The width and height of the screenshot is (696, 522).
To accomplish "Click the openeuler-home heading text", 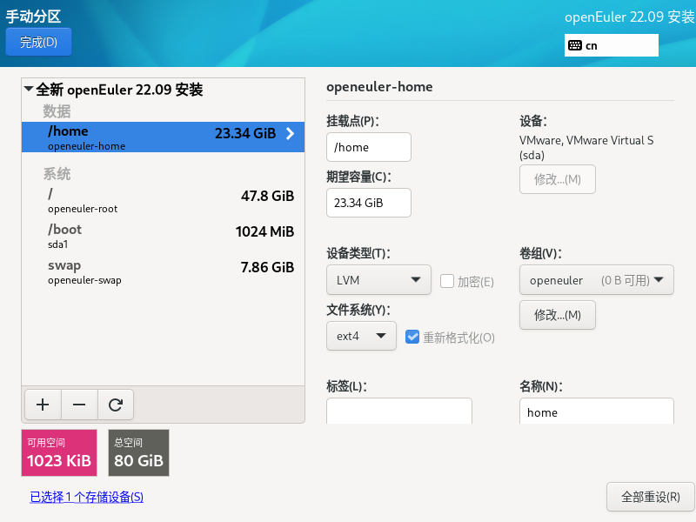I will [379, 86].
